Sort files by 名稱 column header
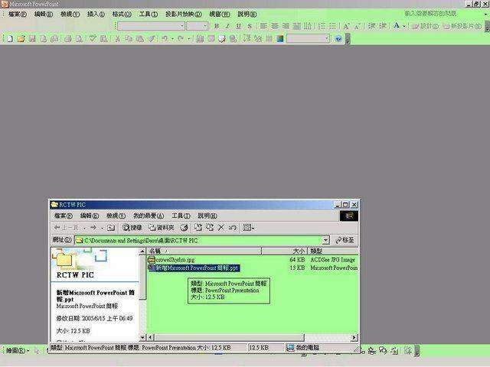 [x=204, y=251]
